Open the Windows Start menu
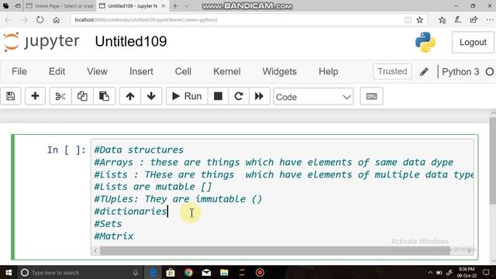 pyautogui.click(x=9, y=272)
